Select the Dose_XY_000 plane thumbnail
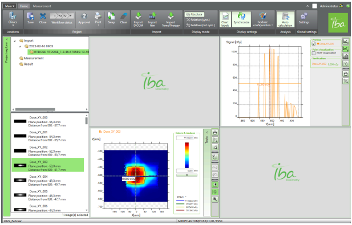Image resolution: width=352 pixels, height=225 pixels. click(x=20, y=121)
